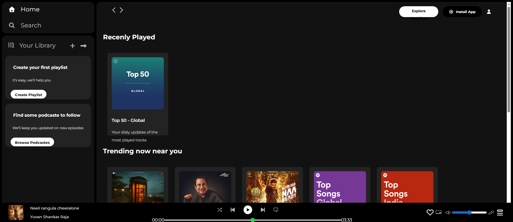Image resolution: width=513 pixels, height=222 pixels.
Task: Open the Top 50 Global cover art
Action: [x=138, y=83]
